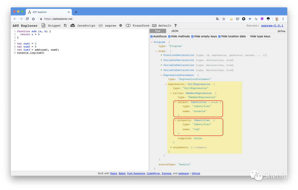Go back in browser history
This screenshot has height=190, width=298.
coord(15,19)
